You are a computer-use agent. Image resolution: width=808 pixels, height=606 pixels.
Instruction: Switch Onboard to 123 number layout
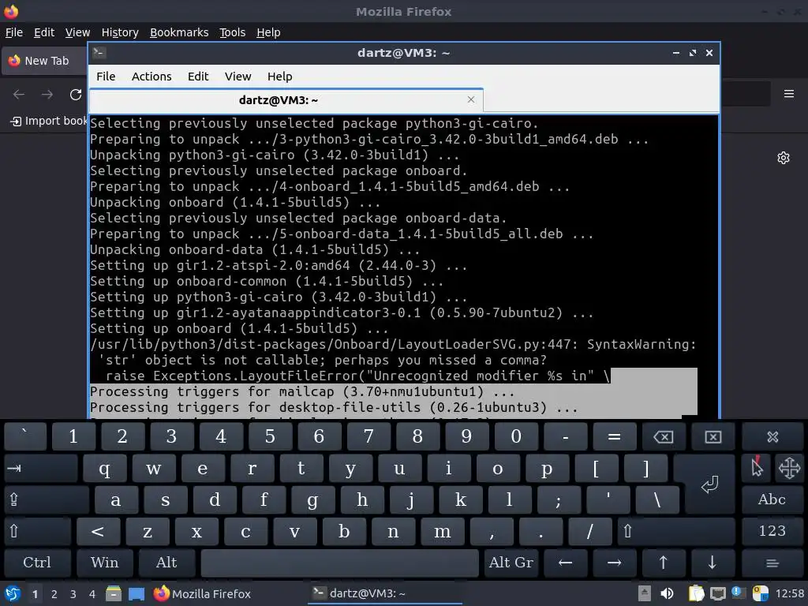click(772, 531)
